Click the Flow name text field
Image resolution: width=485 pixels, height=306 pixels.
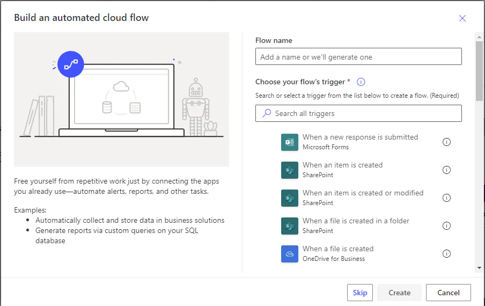[358, 57]
